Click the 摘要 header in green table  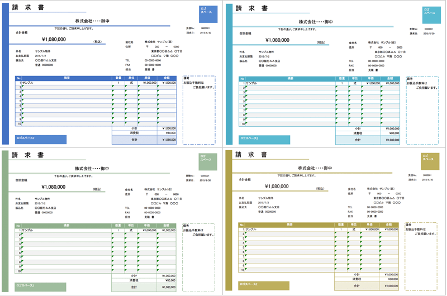coord(66,225)
